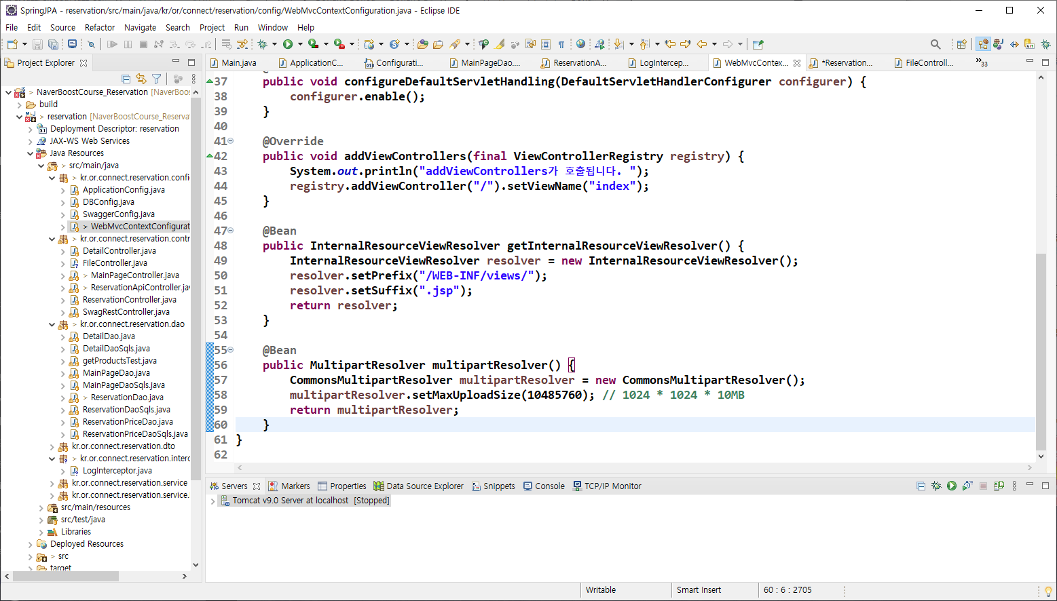The width and height of the screenshot is (1057, 601).
Task: Click the Writable status bar field
Action: 601,590
